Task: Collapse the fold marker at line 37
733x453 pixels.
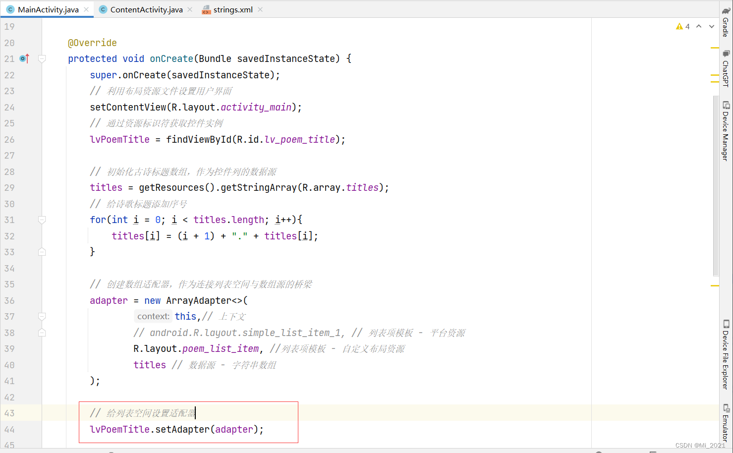Action: pyautogui.click(x=42, y=316)
